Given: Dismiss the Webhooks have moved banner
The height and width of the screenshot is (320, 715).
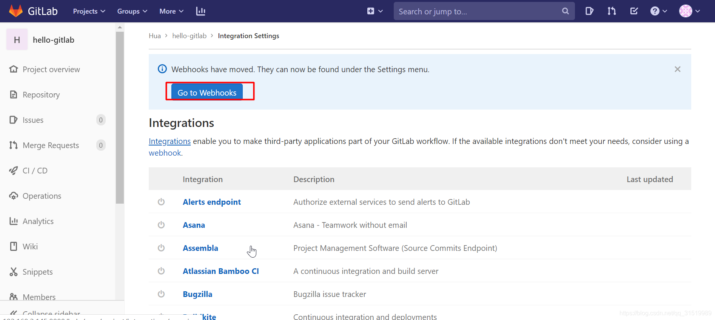Looking at the screenshot, I should [678, 69].
